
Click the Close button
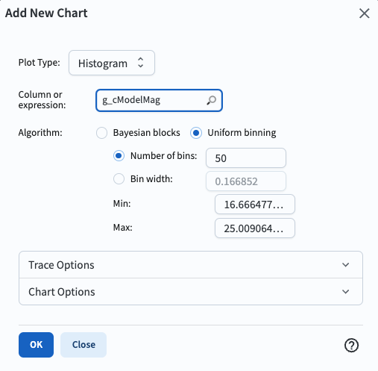[84, 345]
